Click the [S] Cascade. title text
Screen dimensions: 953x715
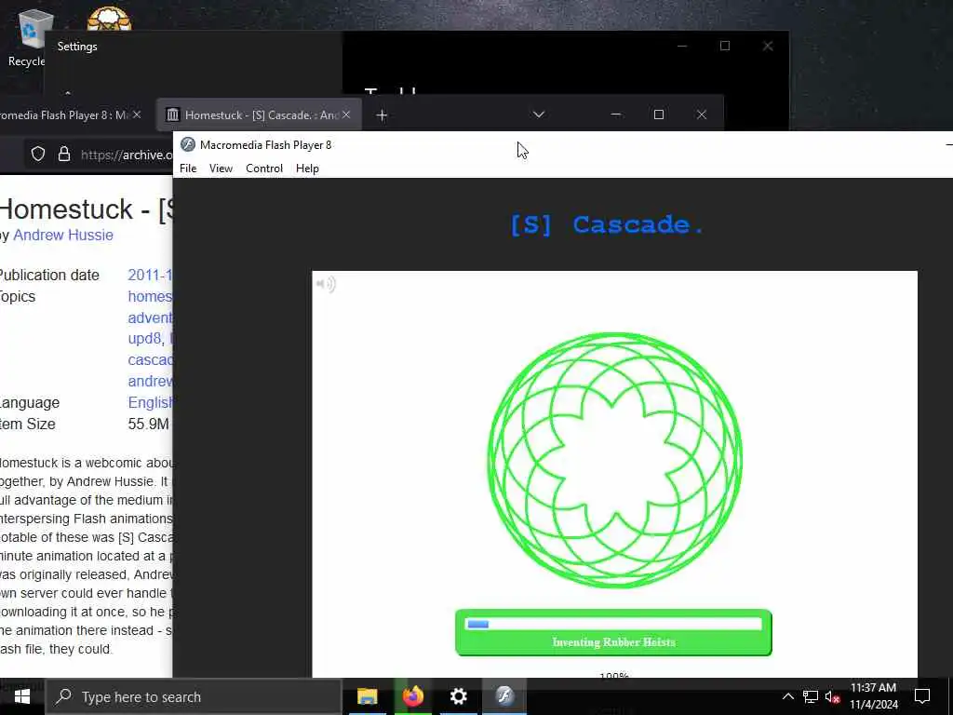[607, 225]
